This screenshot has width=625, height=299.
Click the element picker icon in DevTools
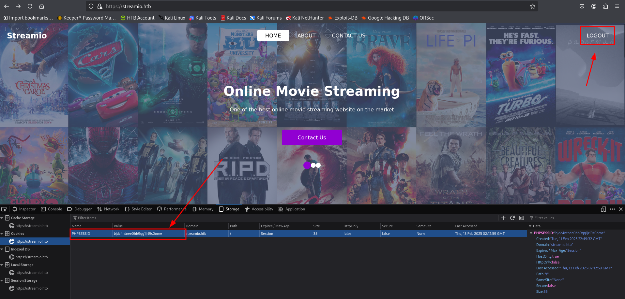click(4, 209)
